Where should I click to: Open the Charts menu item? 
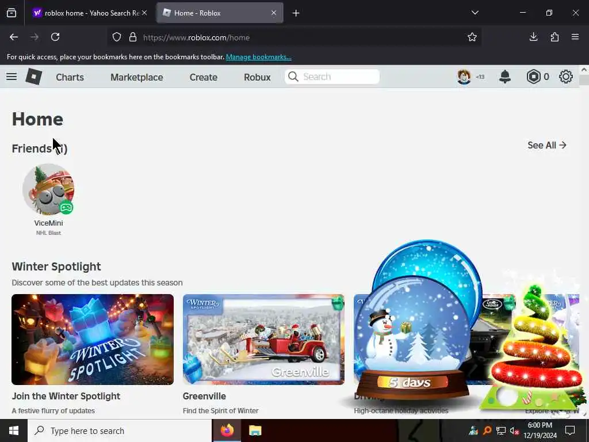70,77
